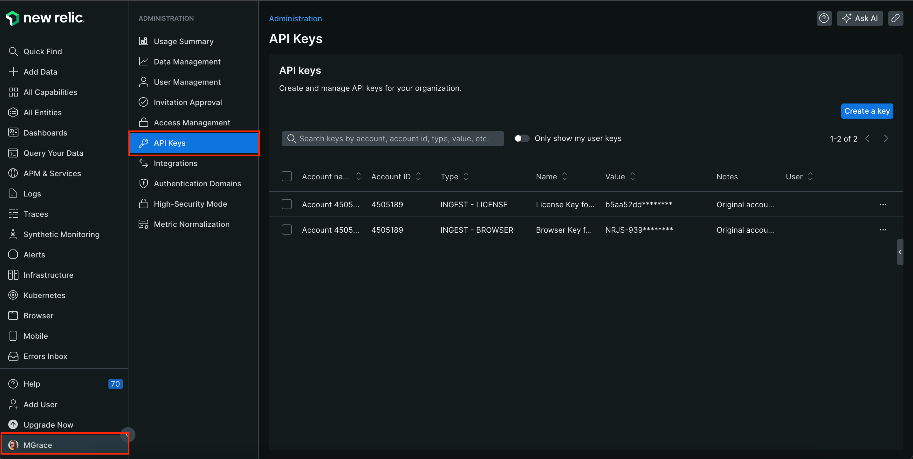The image size is (913, 459).
Task: Check the Browser Key row checkbox
Action: [x=286, y=229]
